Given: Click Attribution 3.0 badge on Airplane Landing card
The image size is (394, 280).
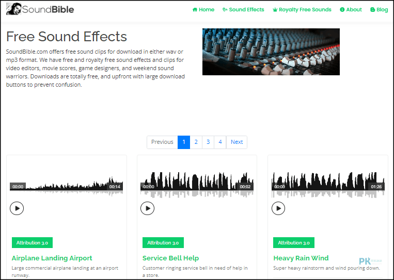Looking at the screenshot, I should coord(32,243).
